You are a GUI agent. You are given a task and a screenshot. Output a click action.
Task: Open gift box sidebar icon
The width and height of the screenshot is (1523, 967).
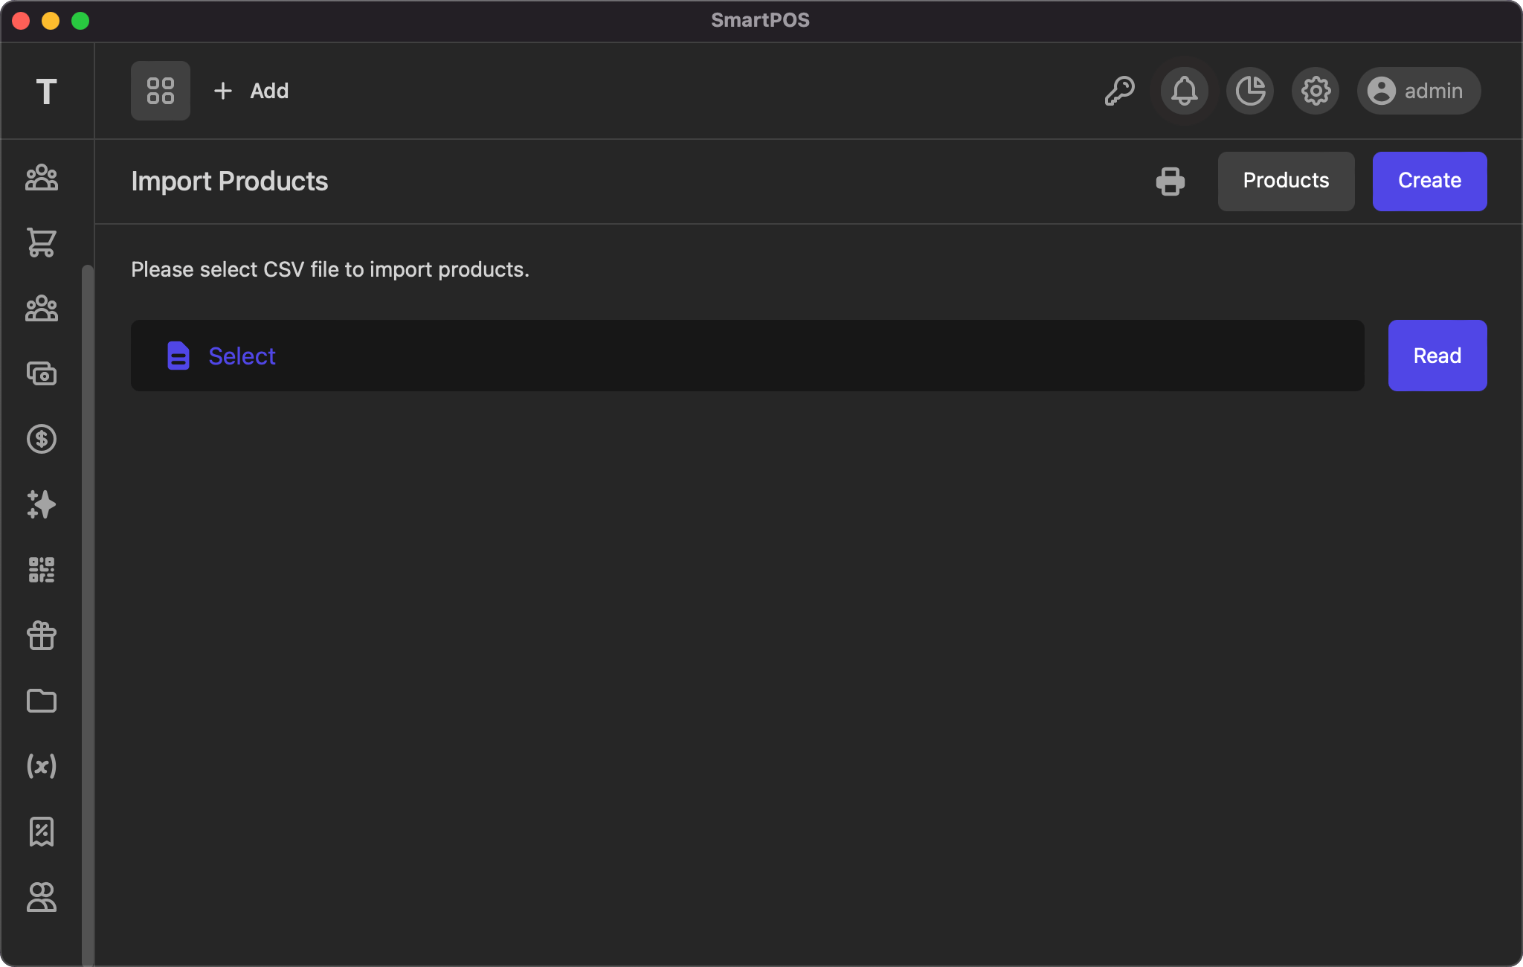(42, 635)
